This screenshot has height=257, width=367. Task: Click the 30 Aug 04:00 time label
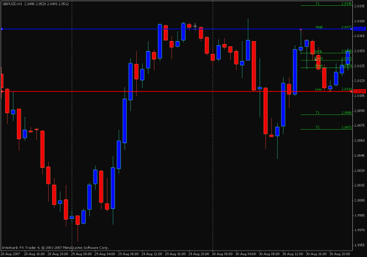click(246, 253)
